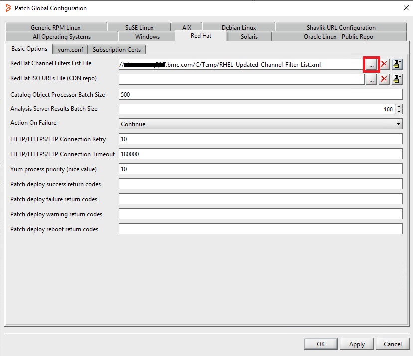
Task: Open the Subscription Certs tab
Action: (x=117, y=49)
